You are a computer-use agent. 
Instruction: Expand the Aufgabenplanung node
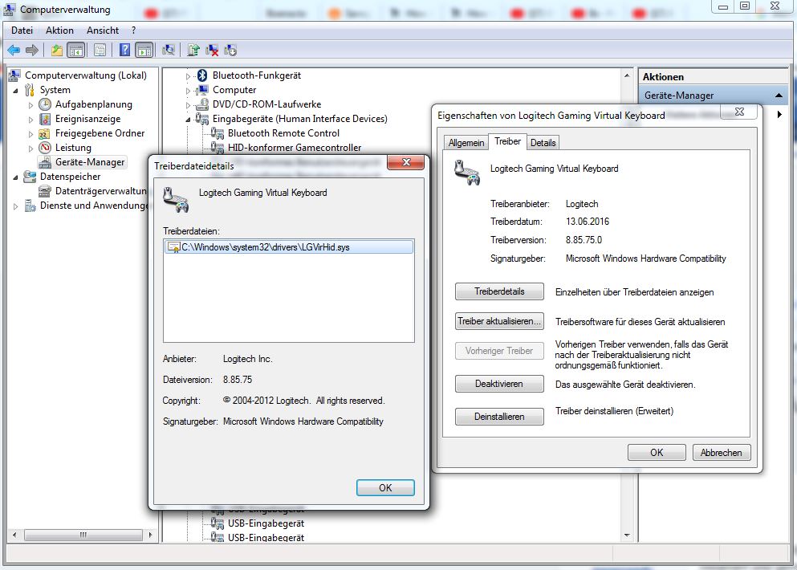click(30, 105)
